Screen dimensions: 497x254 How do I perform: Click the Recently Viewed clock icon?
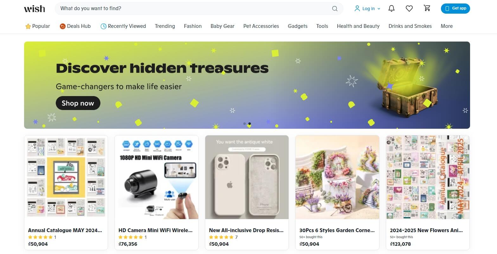103,26
